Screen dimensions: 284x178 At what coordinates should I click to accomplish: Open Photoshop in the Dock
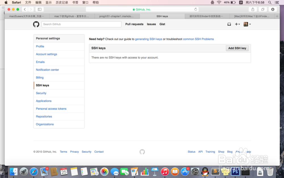235,172
